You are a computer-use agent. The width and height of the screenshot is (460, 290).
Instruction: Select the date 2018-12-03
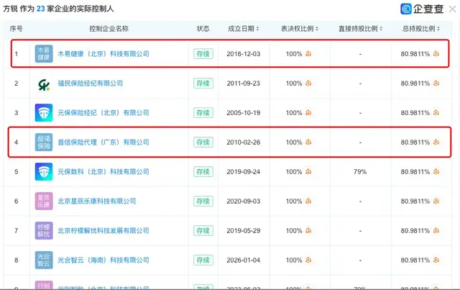(x=244, y=54)
